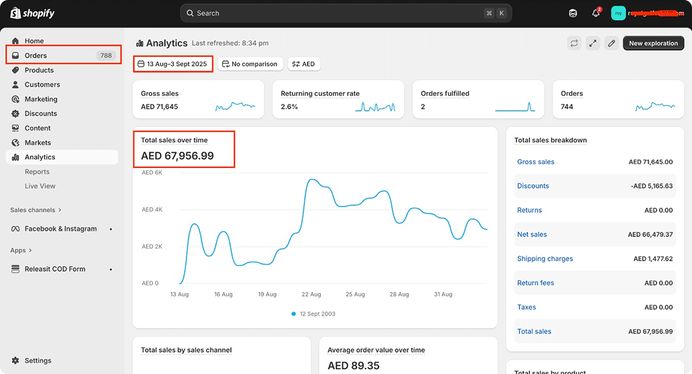Viewport: 692px width, 374px height.
Task: Click the Home icon in the sidebar
Action: pyautogui.click(x=15, y=41)
